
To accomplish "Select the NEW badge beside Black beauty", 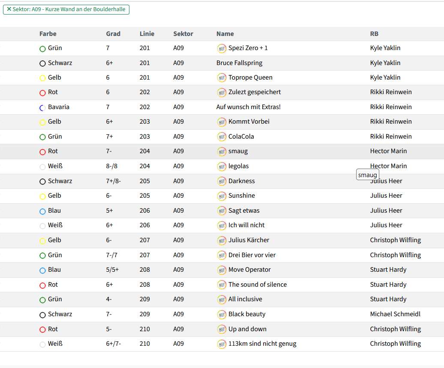I will point(222,315).
